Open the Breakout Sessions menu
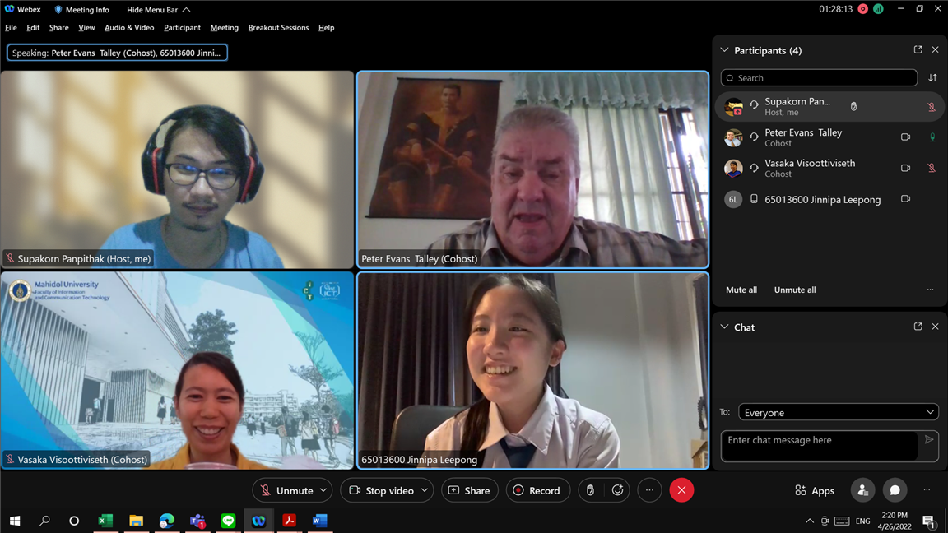Screen dimensions: 948x533 point(278,28)
